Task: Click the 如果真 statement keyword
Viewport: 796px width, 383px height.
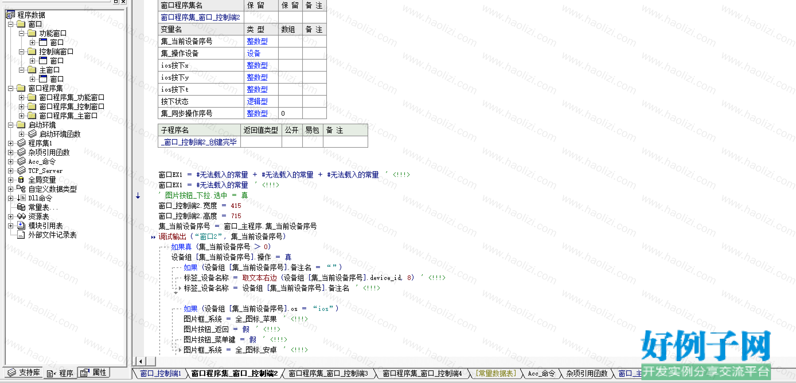Action: pos(181,247)
